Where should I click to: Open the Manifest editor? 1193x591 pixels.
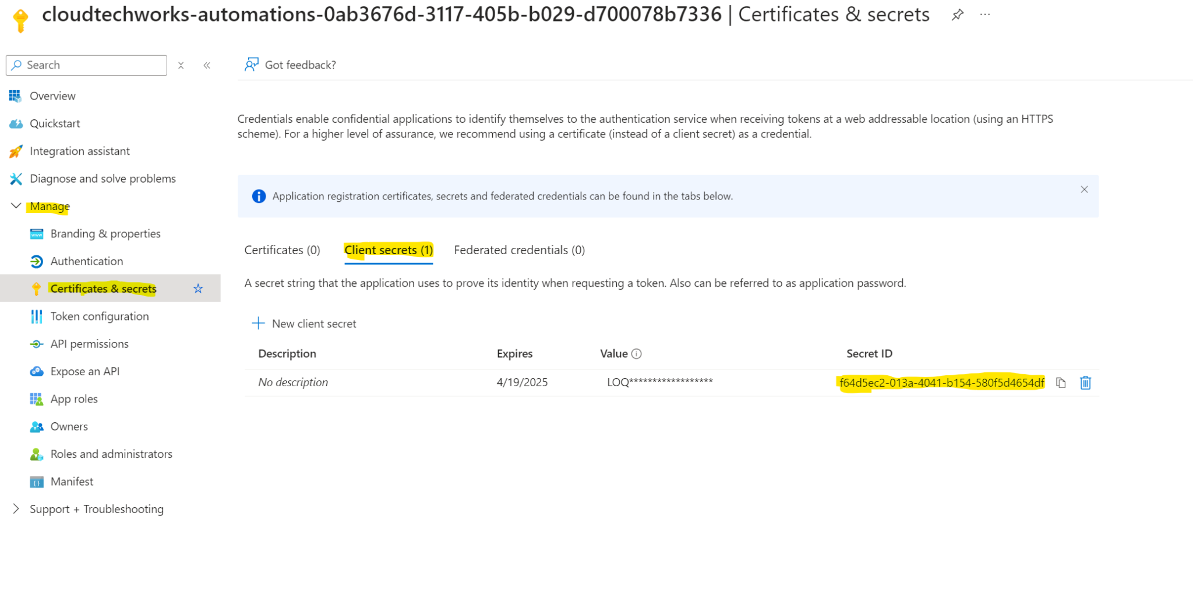click(x=72, y=481)
